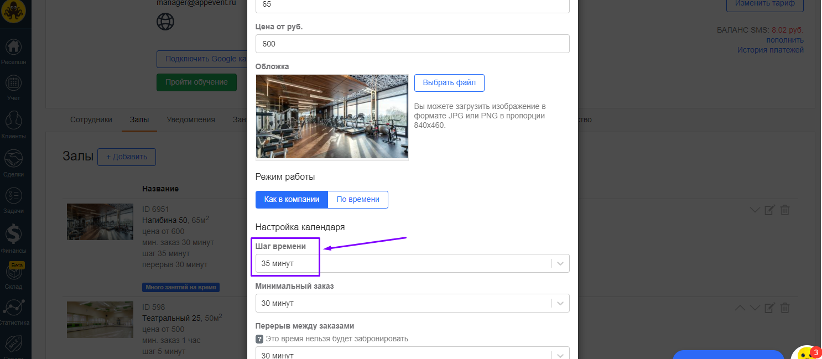The width and height of the screenshot is (822, 359).
Task: Open the Шаг времени dropdown
Action: click(412, 264)
